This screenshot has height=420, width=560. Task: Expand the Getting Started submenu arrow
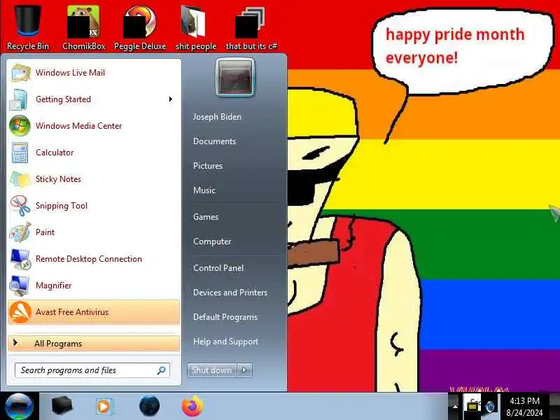[x=171, y=99]
